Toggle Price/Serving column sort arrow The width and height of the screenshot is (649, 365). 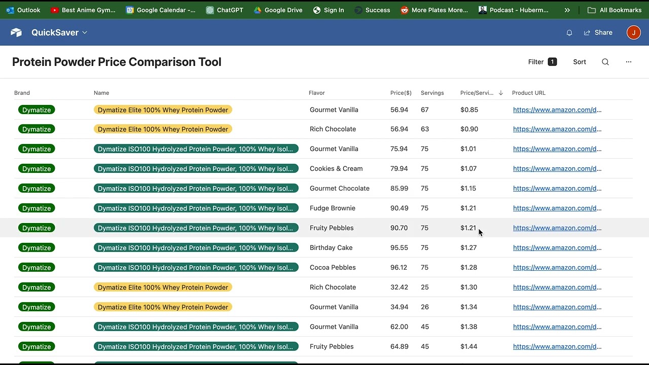tap(501, 93)
